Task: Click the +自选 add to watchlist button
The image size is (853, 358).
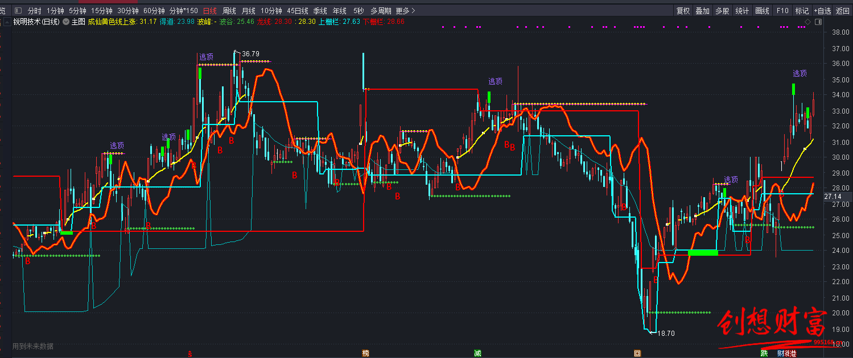Action: tap(822, 11)
